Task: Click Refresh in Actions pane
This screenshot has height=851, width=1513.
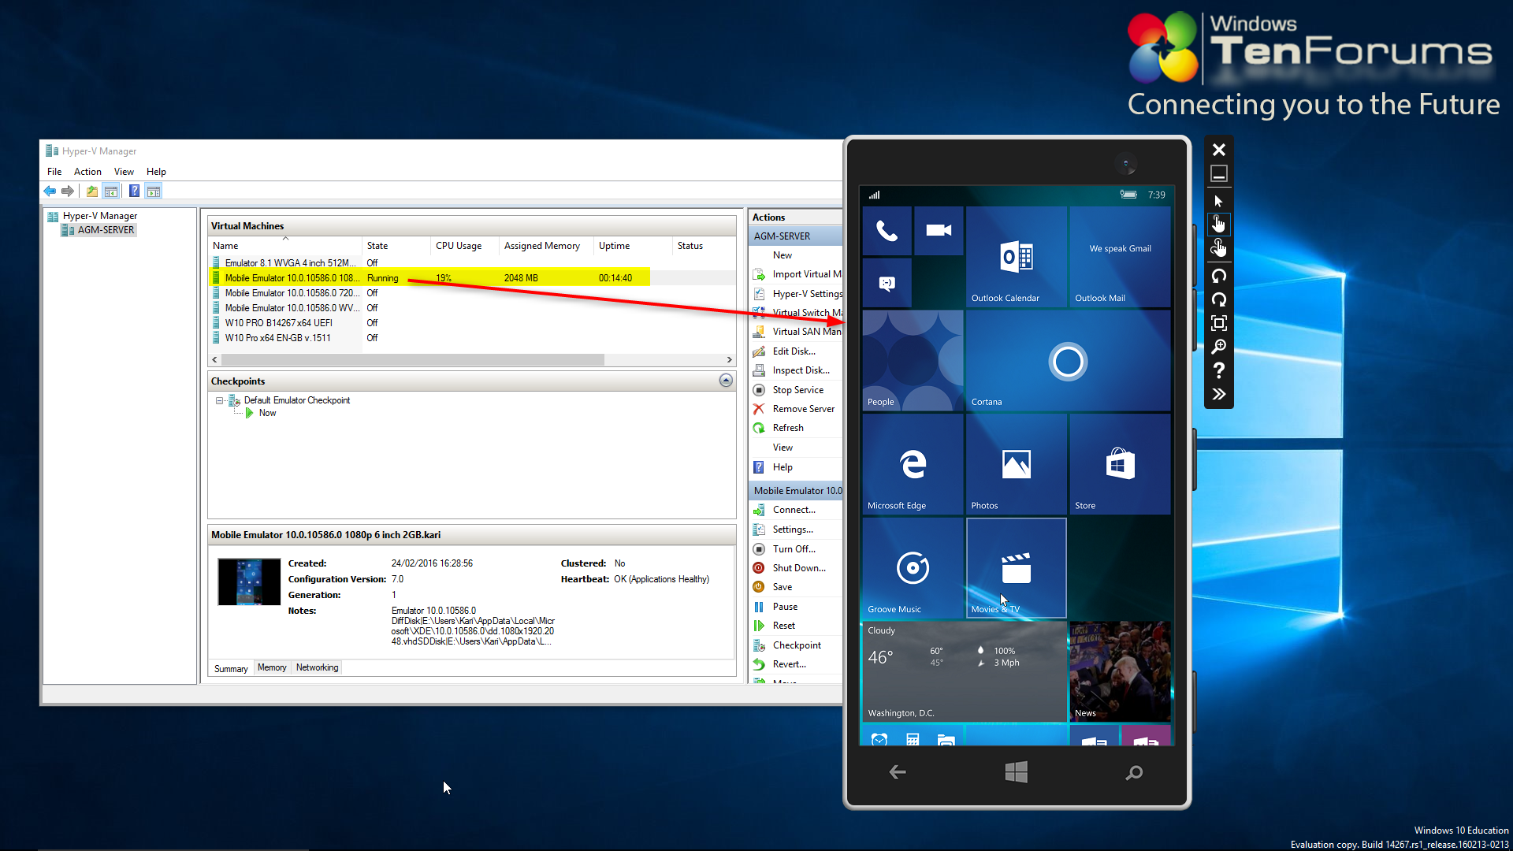Action: coord(788,428)
